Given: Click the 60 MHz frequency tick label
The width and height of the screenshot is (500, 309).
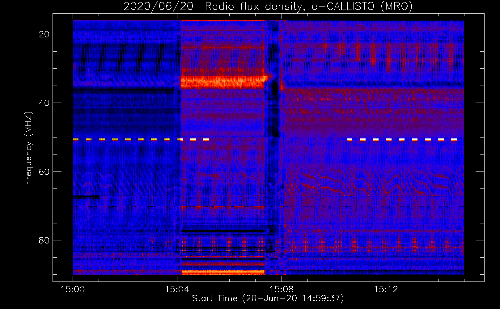Looking at the screenshot, I should click(44, 171).
